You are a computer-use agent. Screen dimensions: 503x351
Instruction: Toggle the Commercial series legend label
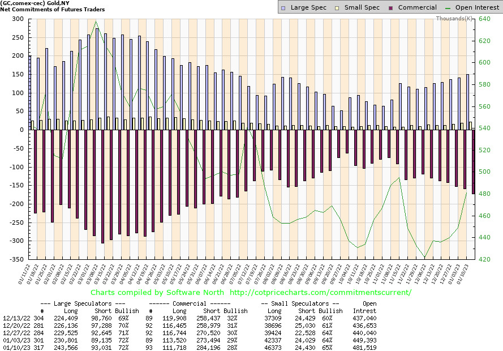coord(417,8)
